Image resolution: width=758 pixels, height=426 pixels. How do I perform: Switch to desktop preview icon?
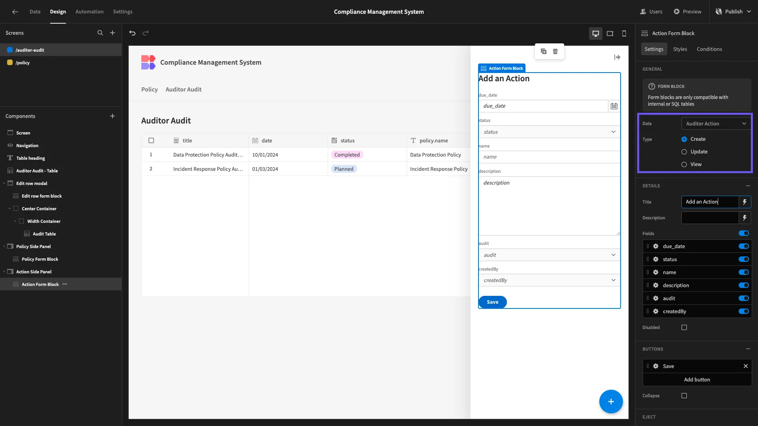tap(596, 34)
